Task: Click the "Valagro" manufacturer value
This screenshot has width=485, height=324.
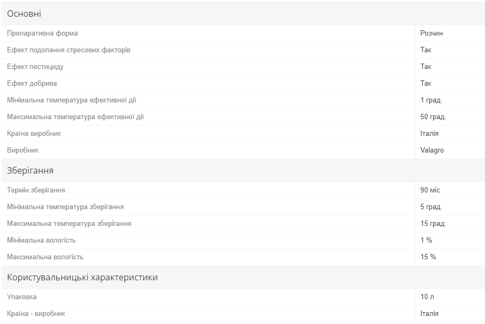Action: coord(432,150)
